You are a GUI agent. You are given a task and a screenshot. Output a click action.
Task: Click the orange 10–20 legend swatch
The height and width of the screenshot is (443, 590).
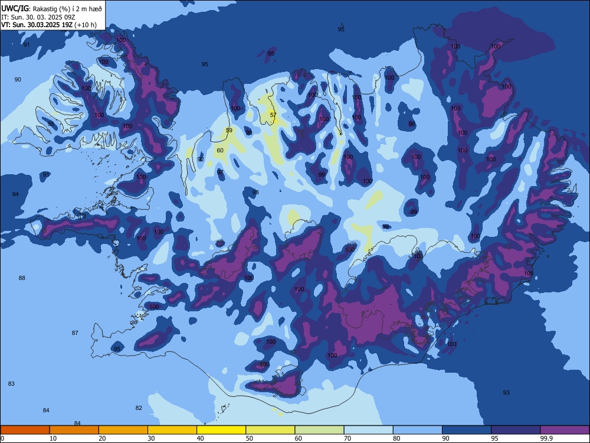[x=74, y=430]
